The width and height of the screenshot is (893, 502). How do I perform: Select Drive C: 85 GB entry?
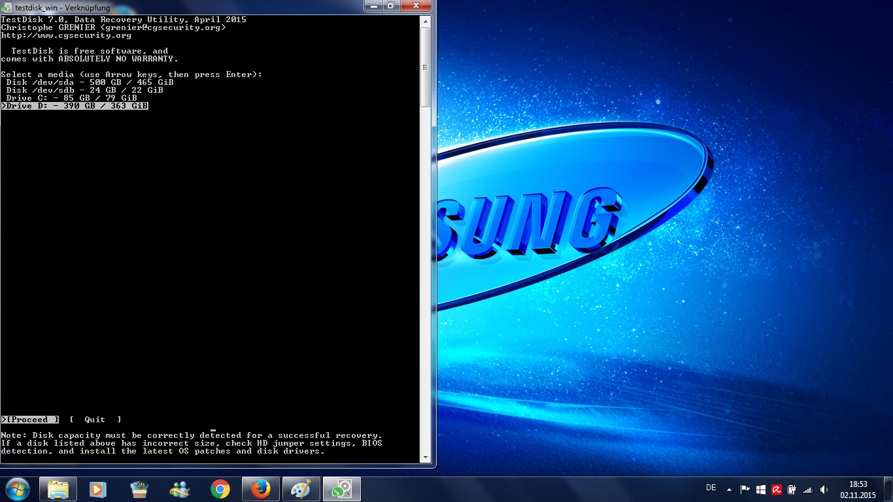point(71,98)
